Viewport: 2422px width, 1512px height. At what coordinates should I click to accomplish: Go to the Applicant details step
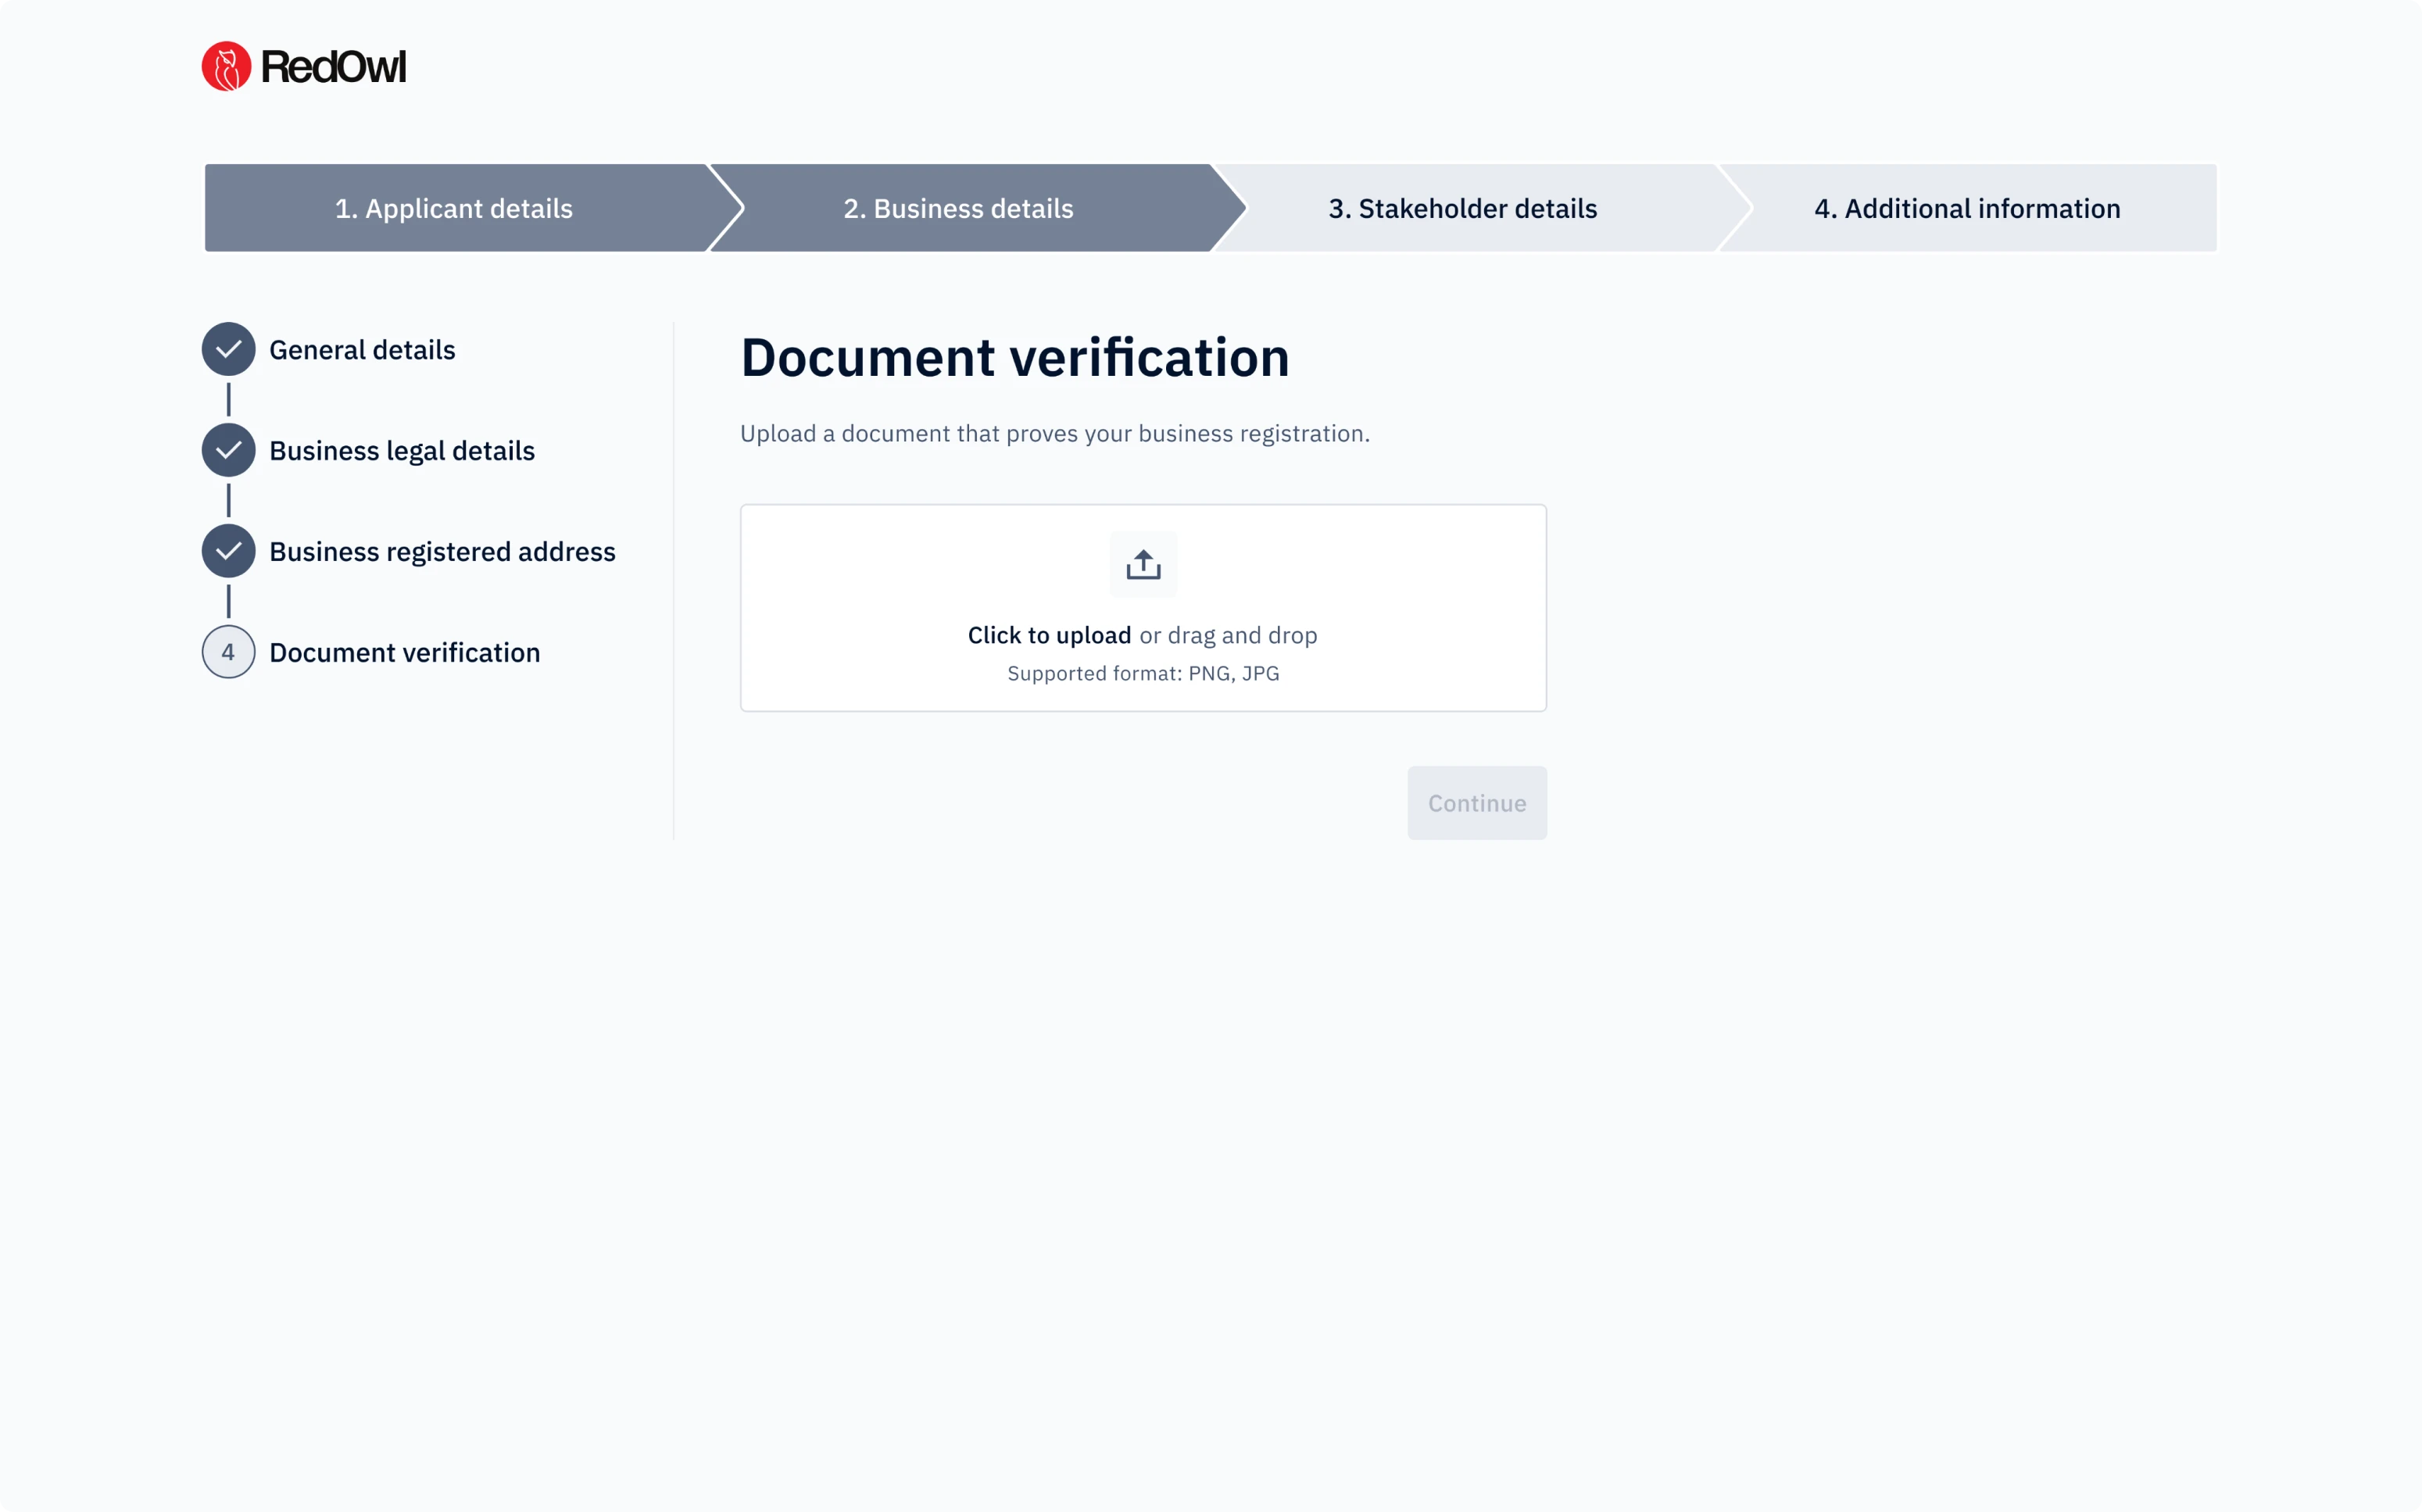(454, 208)
